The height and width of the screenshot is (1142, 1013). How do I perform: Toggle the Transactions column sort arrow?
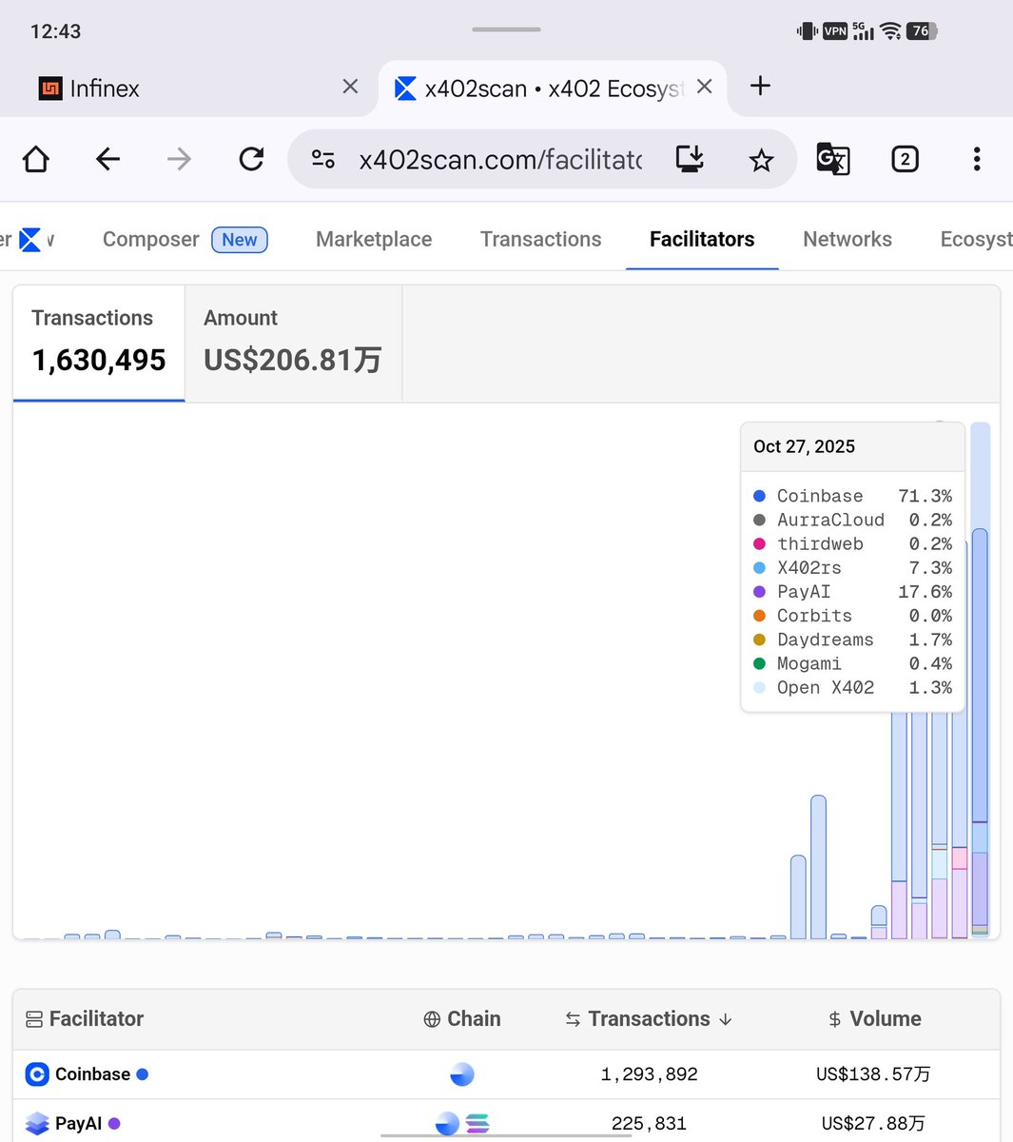(x=726, y=1019)
